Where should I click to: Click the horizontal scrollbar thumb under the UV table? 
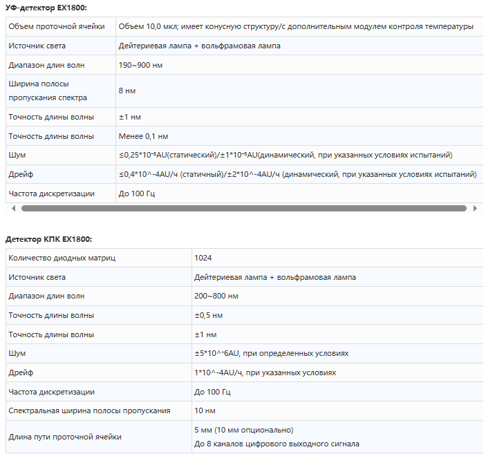(242, 208)
